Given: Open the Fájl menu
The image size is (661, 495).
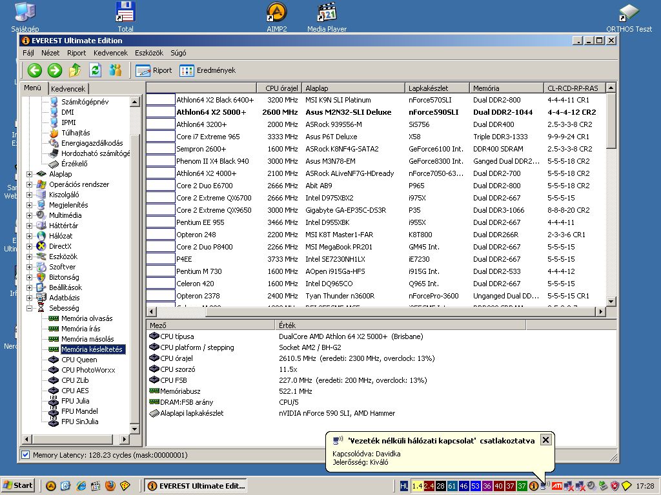Looking at the screenshot, I should 28,53.
